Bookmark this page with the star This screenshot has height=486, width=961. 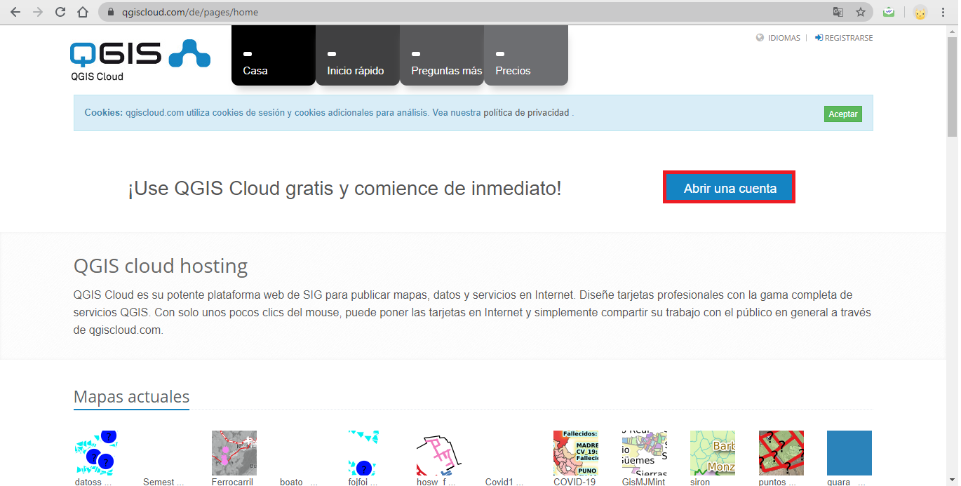(860, 12)
